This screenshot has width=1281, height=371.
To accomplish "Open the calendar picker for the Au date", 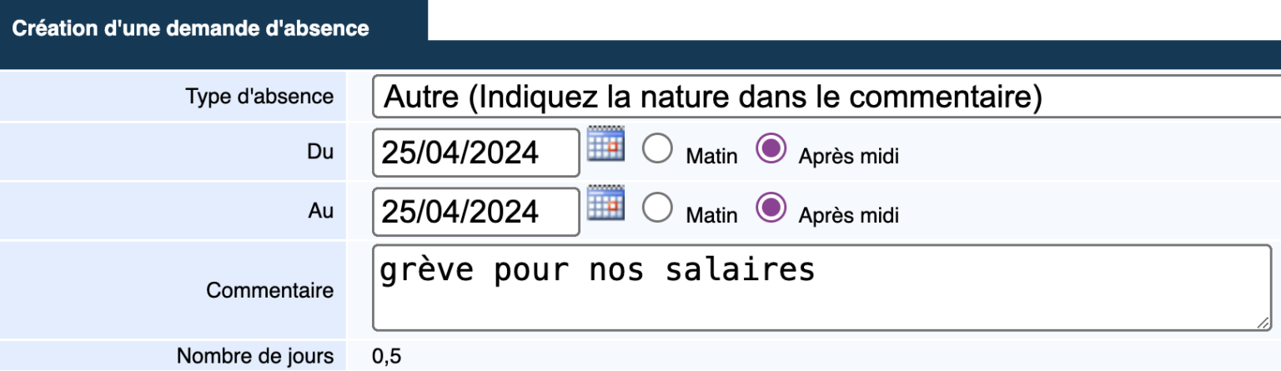I will tap(606, 203).
